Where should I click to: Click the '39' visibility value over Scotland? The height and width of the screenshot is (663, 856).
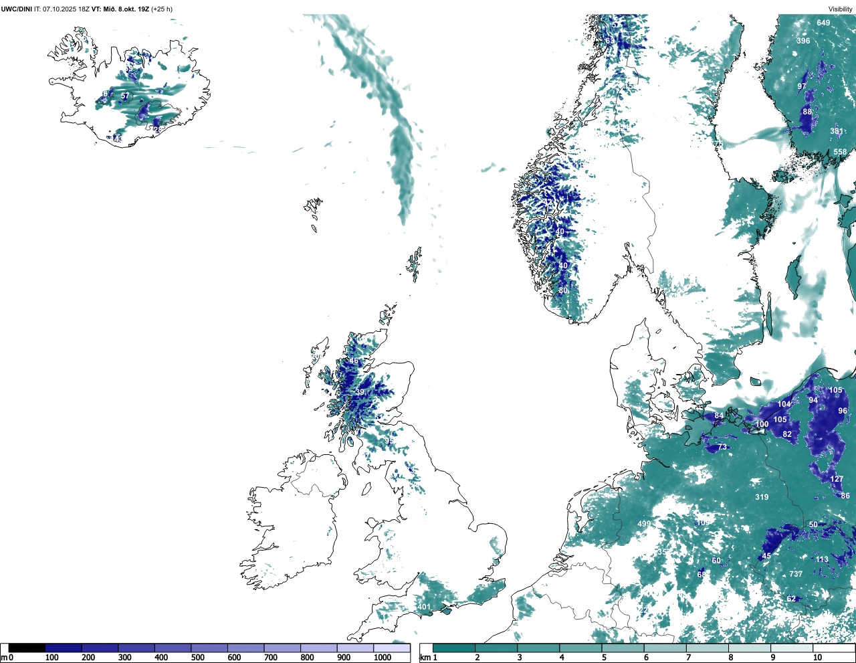(360, 393)
